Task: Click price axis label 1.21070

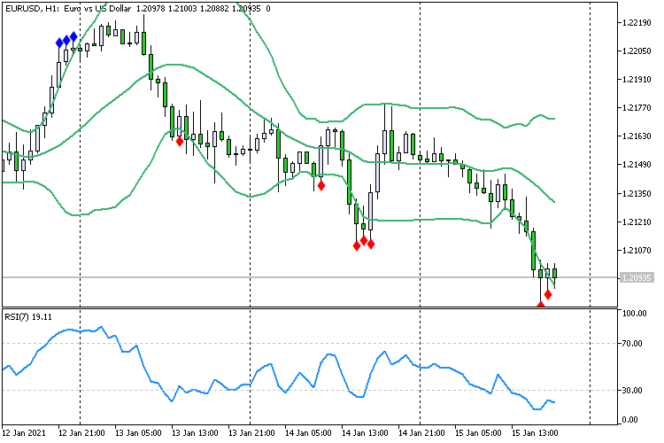Action: [x=637, y=250]
